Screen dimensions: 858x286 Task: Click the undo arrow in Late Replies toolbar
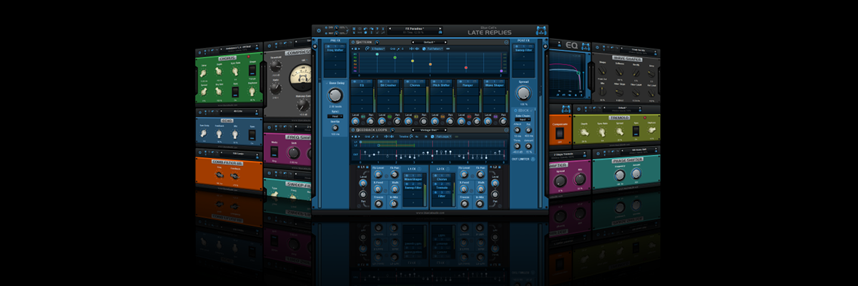coord(365,29)
